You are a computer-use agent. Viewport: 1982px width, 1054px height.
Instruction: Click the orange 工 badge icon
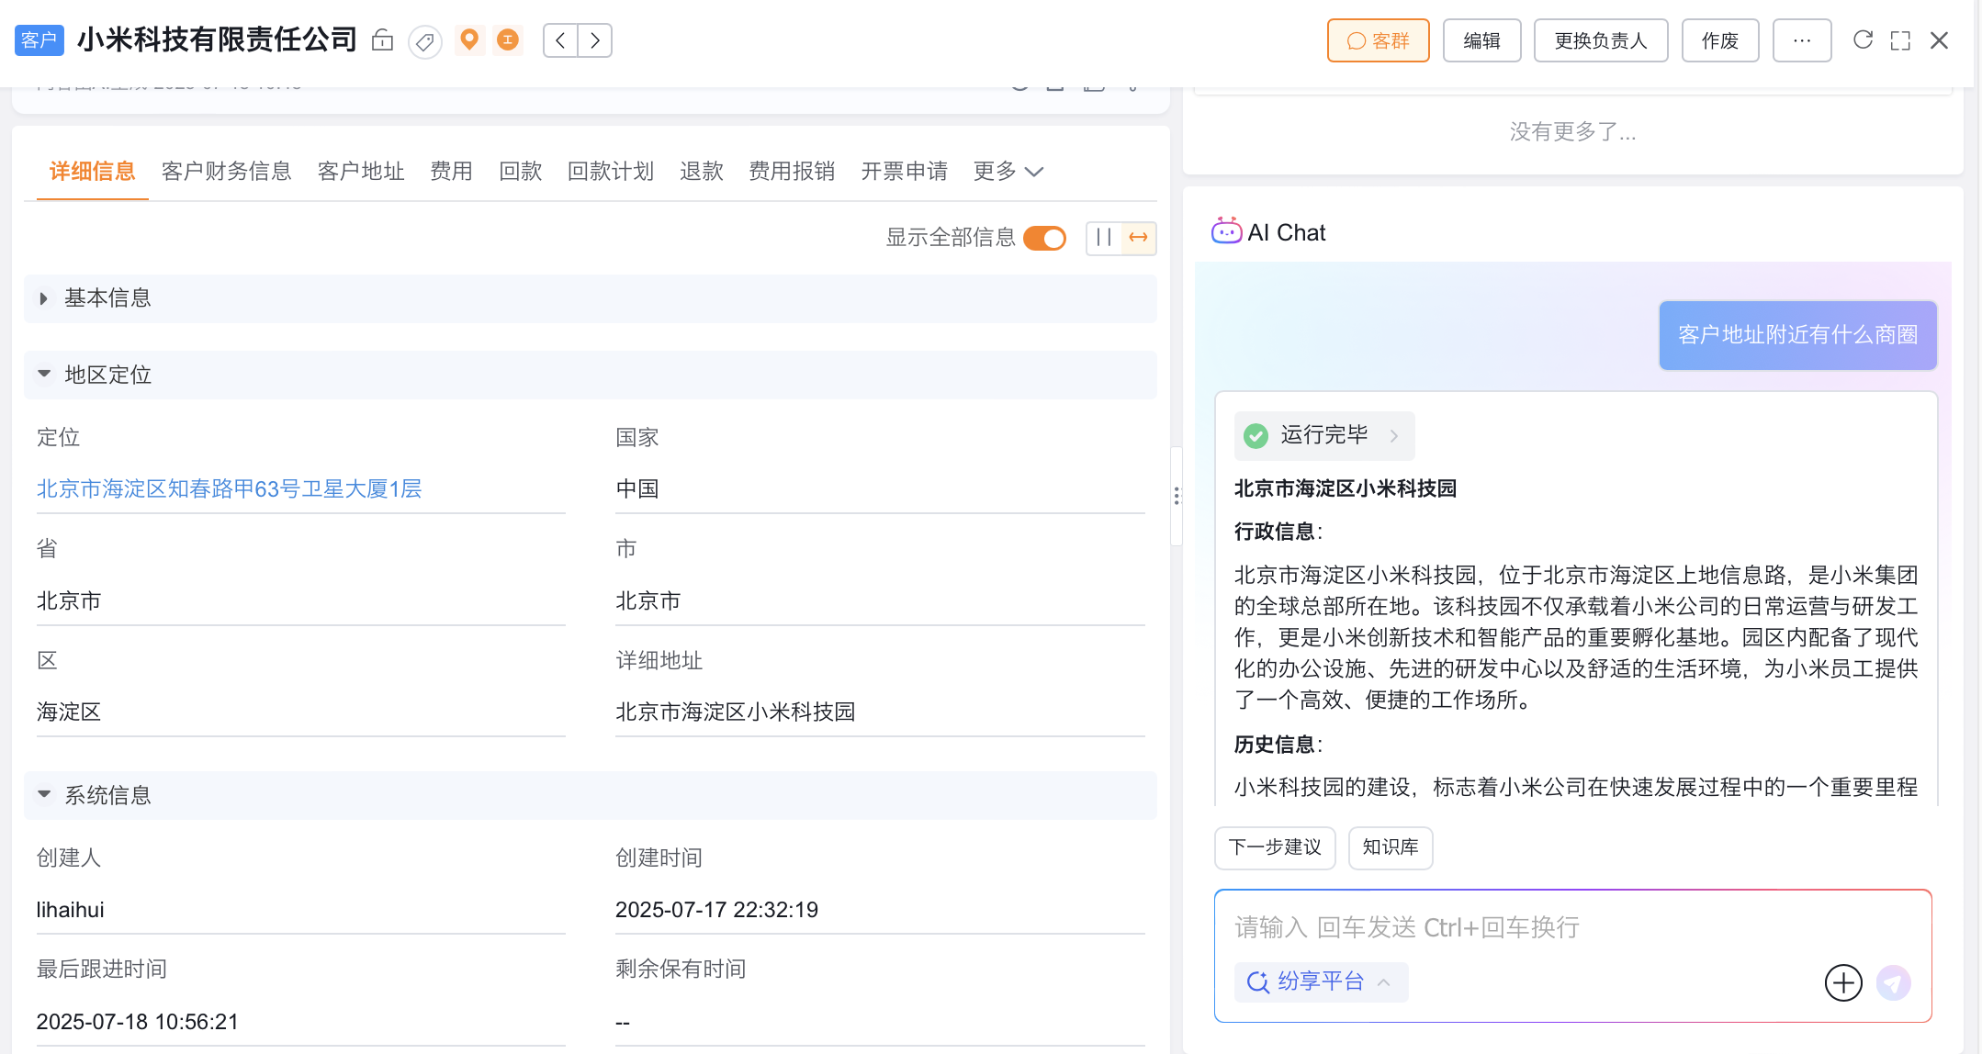pos(508,39)
